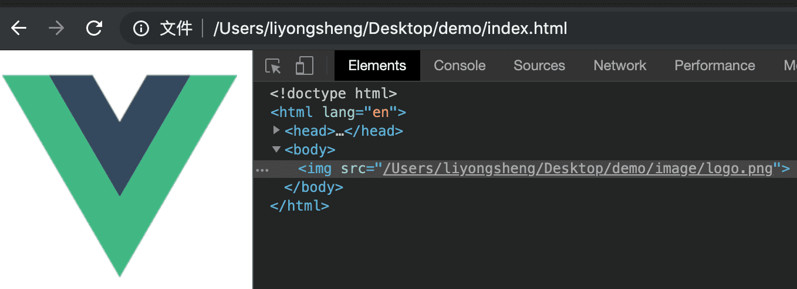Open the logo.png src link

(578, 168)
